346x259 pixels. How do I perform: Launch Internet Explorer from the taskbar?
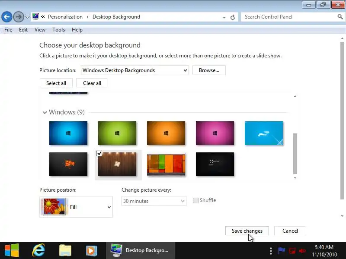tap(38, 250)
